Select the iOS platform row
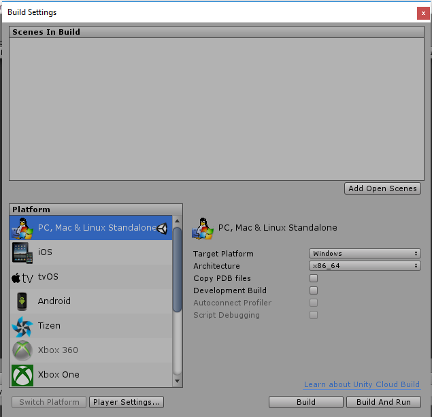The height and width of the screenshot is (417, 432). point(91,252)
